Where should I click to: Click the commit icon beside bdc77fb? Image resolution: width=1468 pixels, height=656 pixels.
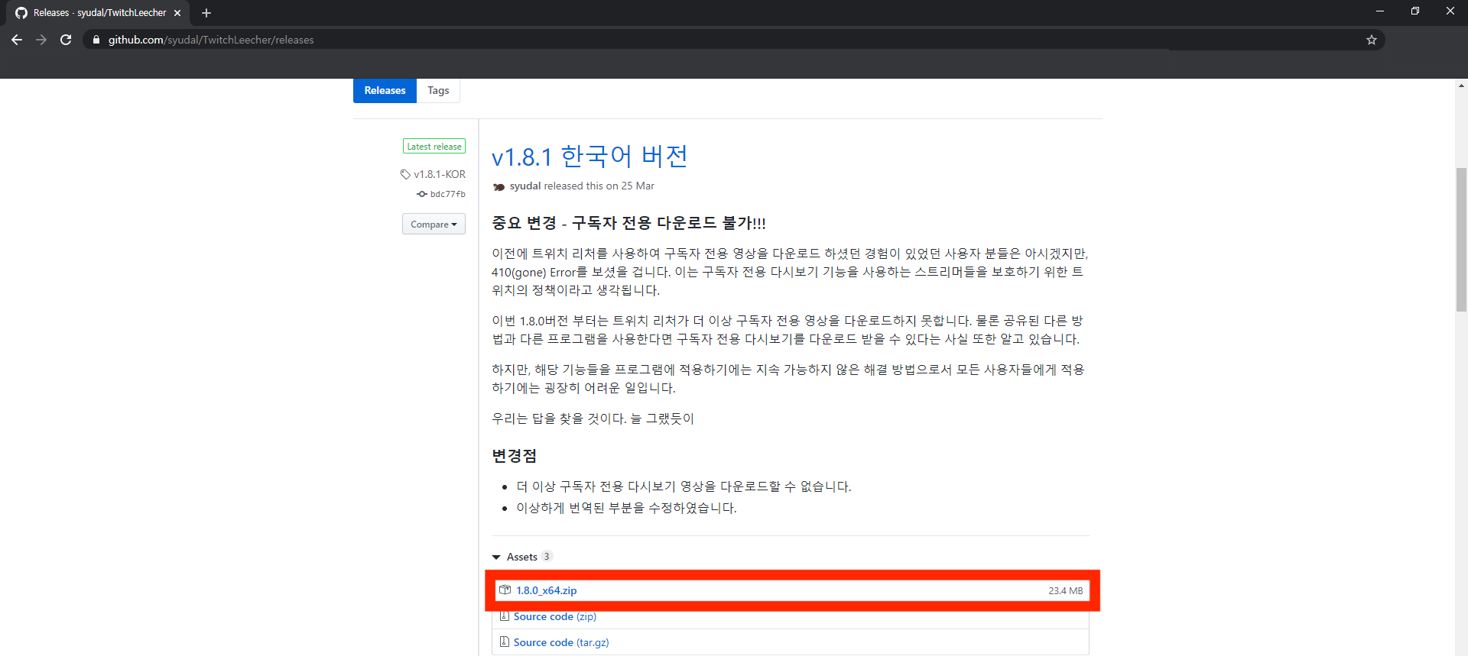(x=422, y=194)
